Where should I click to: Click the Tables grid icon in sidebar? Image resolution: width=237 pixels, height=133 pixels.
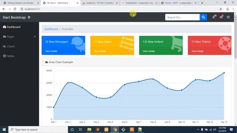[x=4, y=56]
